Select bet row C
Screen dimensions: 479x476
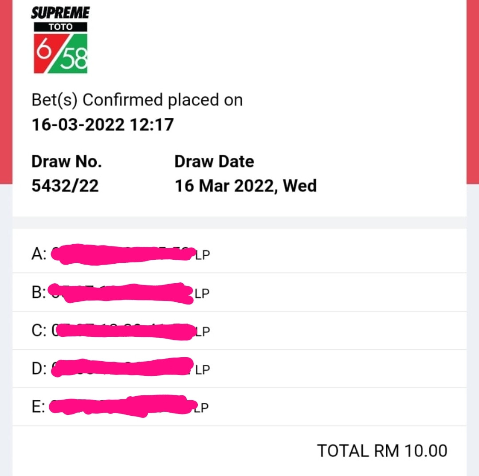239,331
